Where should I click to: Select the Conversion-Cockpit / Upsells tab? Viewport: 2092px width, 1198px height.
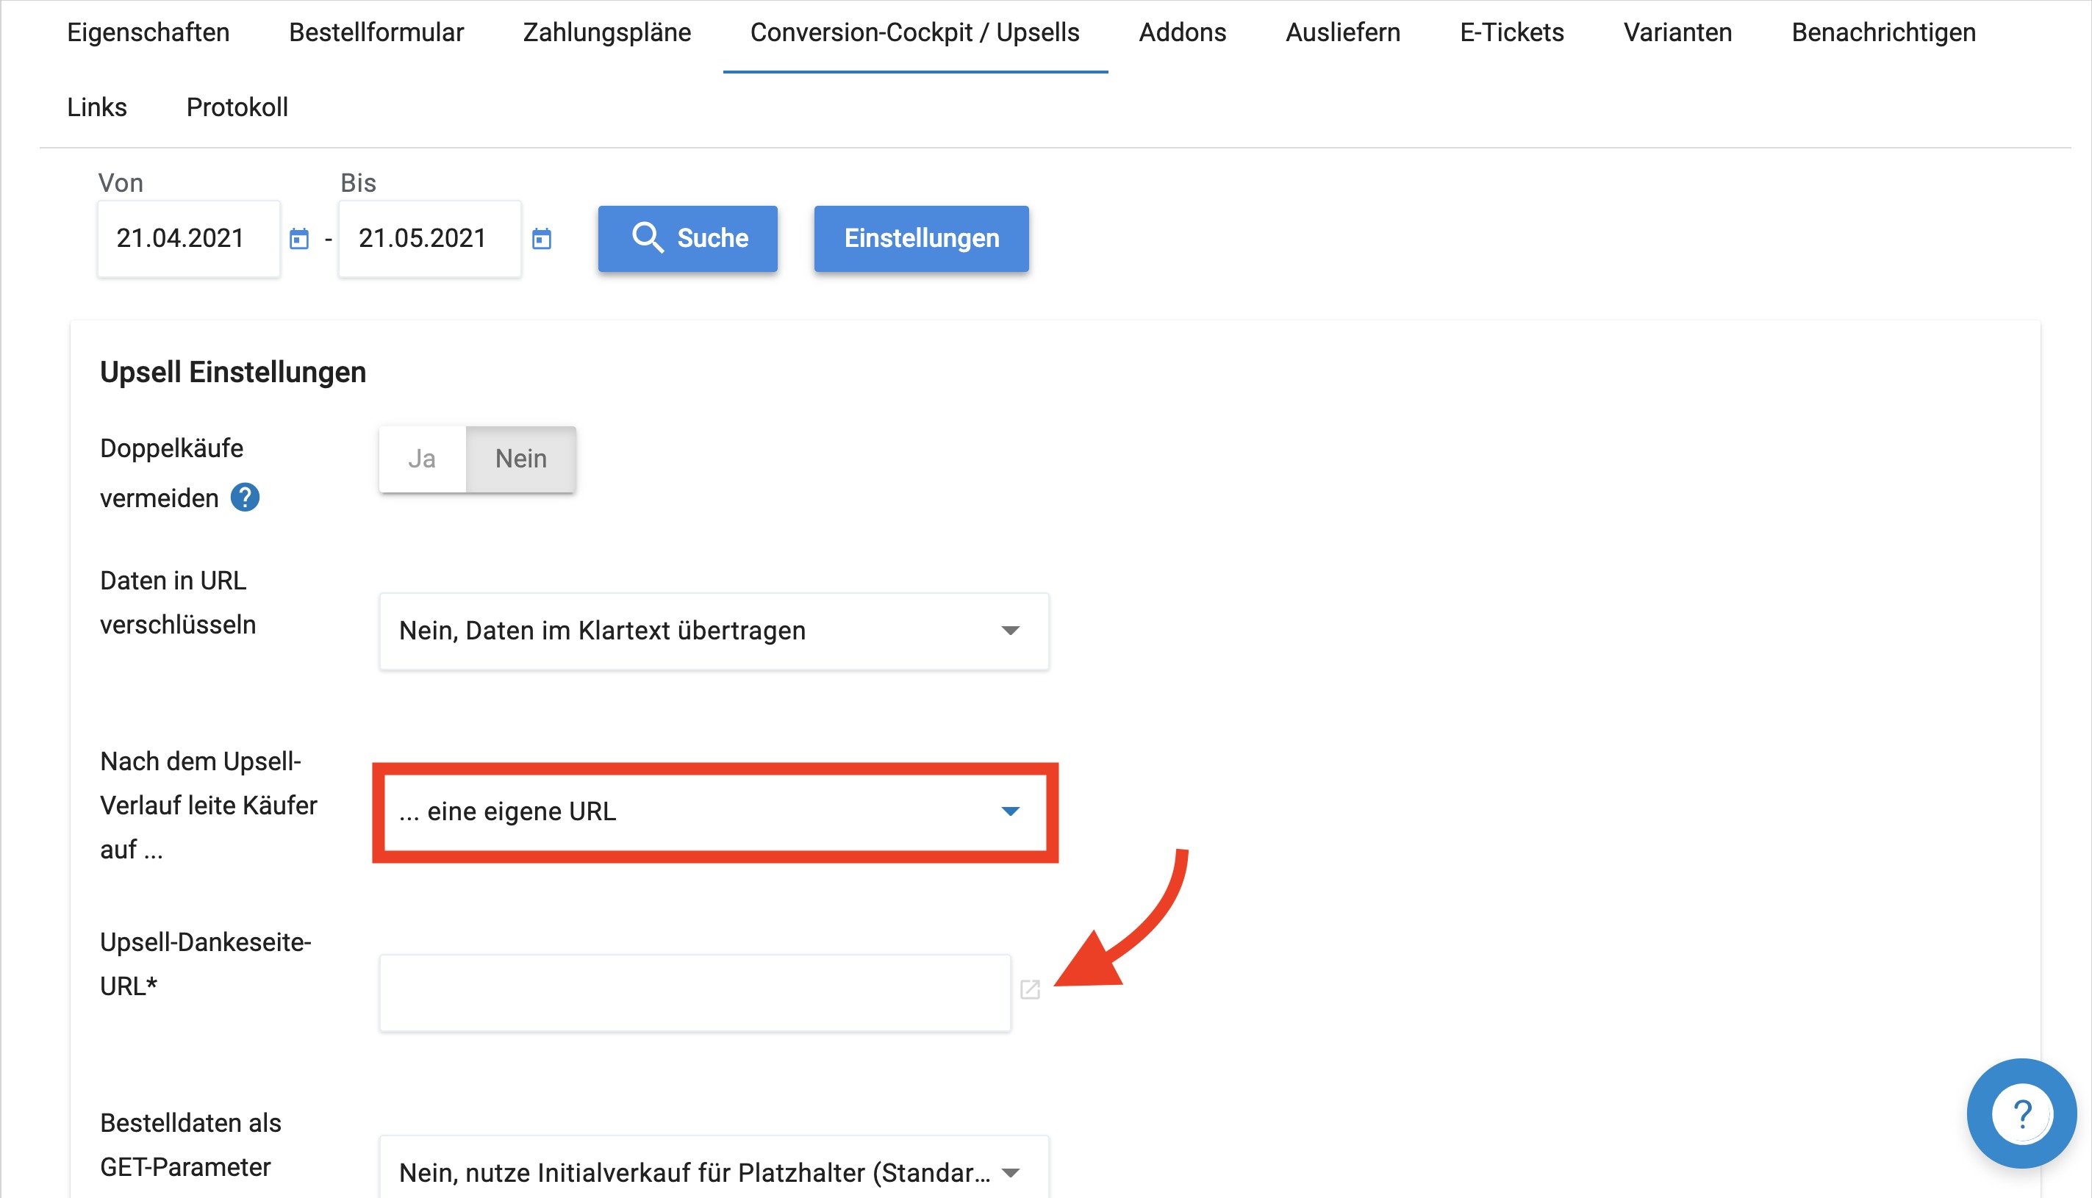pyautogui.click(x=914, y=33)
